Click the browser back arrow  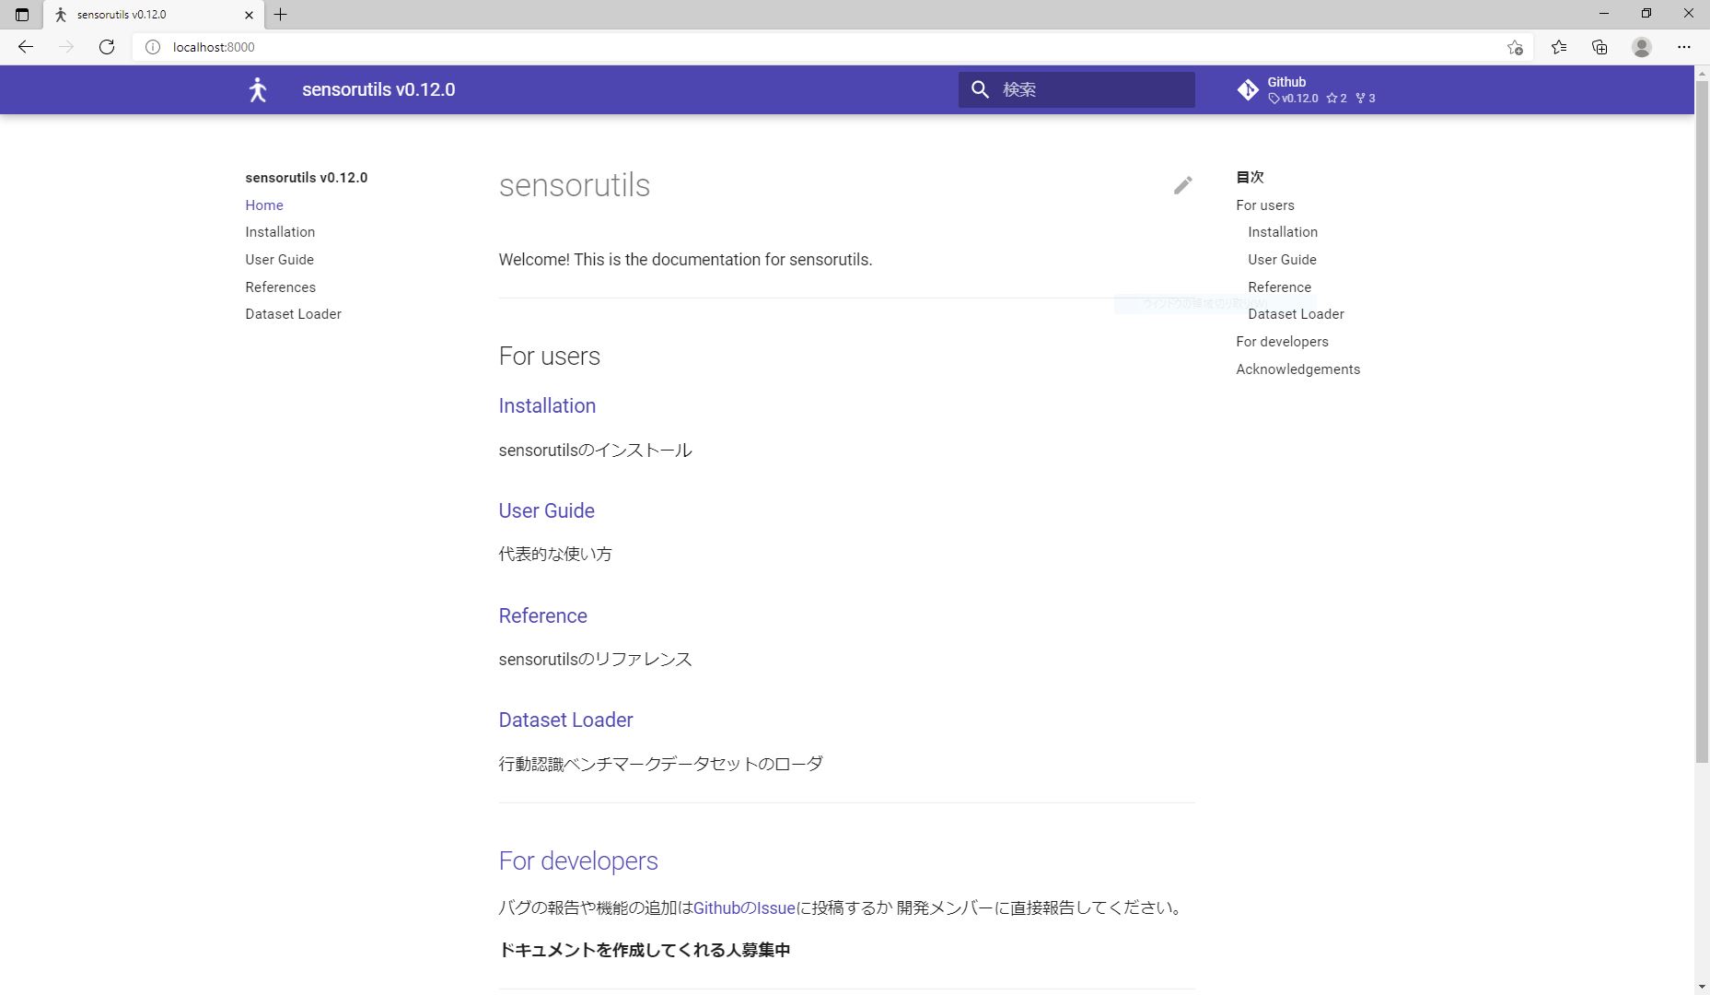point(26,47)
